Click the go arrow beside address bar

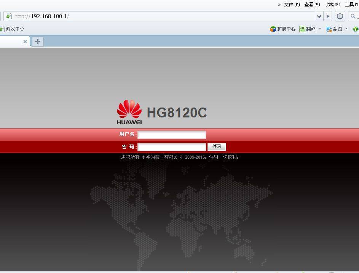click(328, 16)
